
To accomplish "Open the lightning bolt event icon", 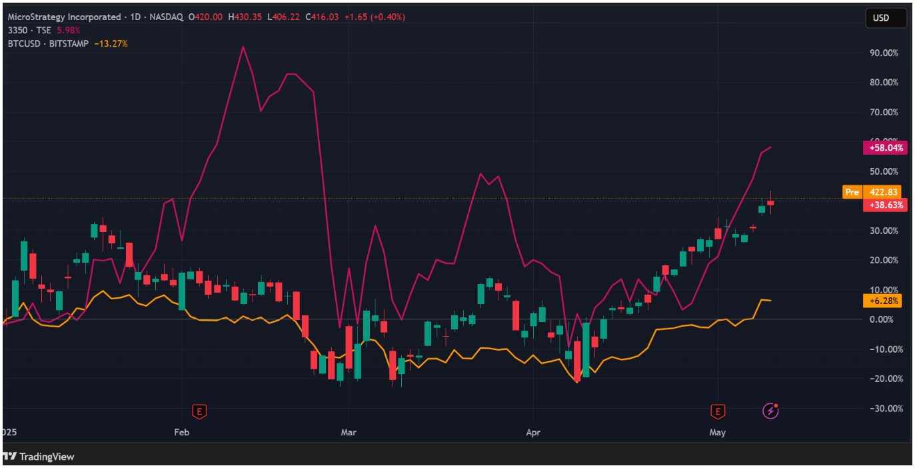I will [770, 411].
